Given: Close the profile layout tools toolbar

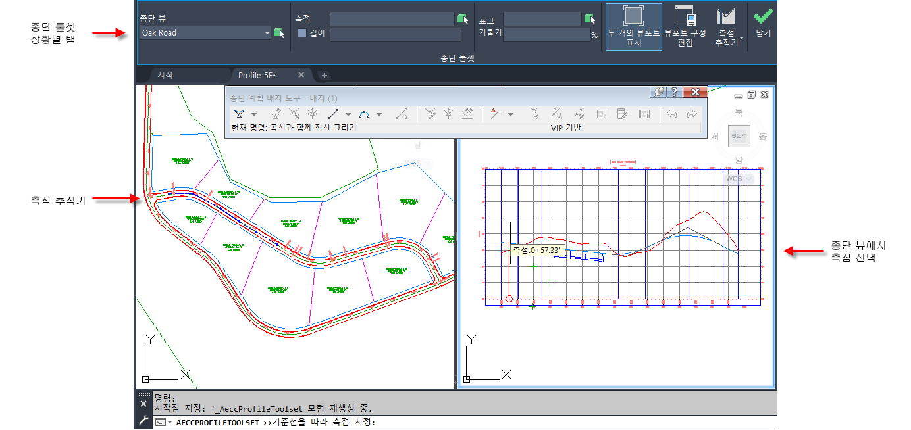Looking at the screenshot, I should point(695,92).
